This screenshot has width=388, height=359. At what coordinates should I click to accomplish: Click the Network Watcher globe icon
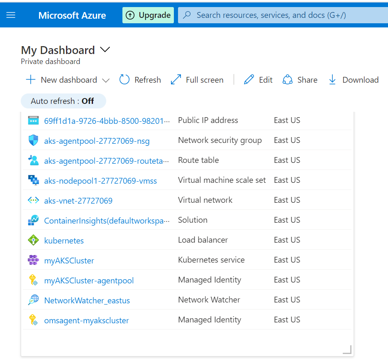(x=33, y=300)
